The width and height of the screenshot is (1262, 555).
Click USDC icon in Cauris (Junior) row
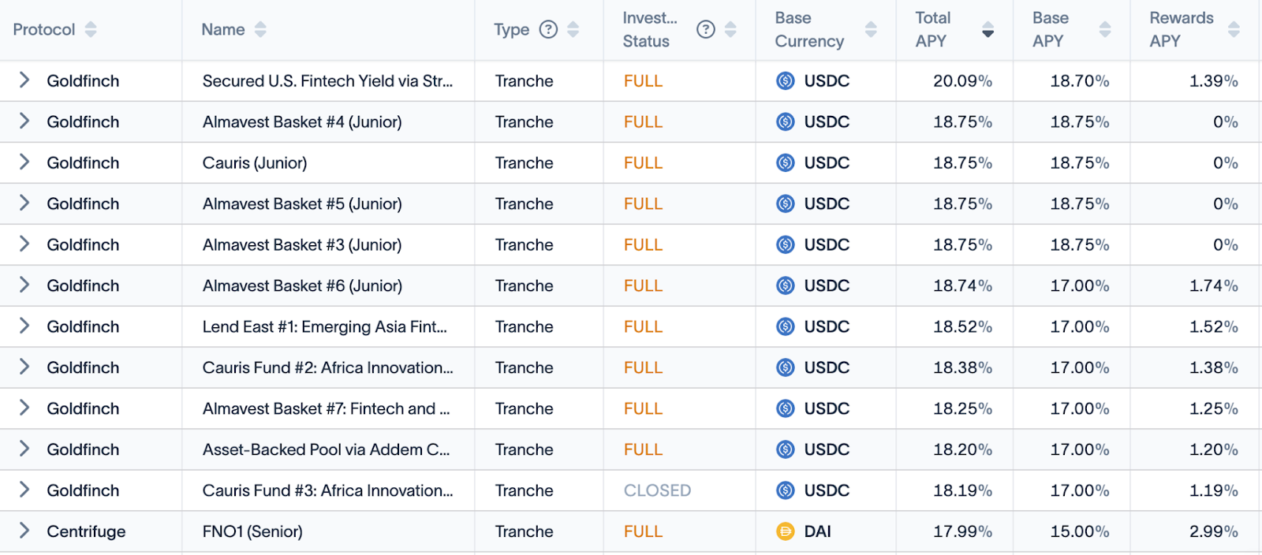(786, 162)
